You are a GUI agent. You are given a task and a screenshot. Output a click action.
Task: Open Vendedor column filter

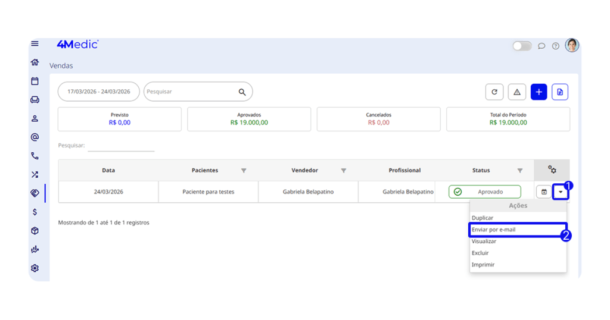(x=344, y=171)
